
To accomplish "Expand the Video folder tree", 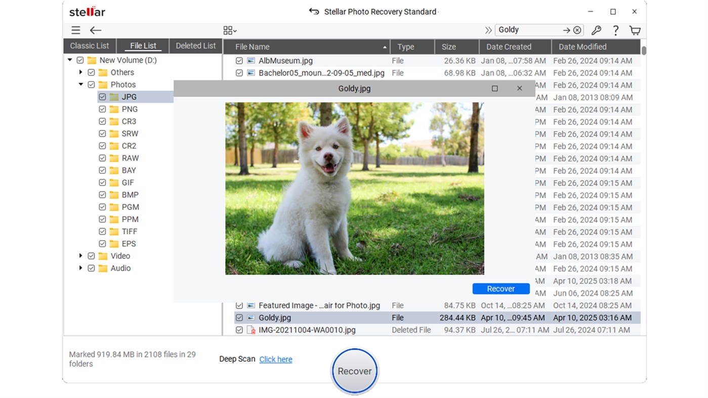I will point(80,256).
